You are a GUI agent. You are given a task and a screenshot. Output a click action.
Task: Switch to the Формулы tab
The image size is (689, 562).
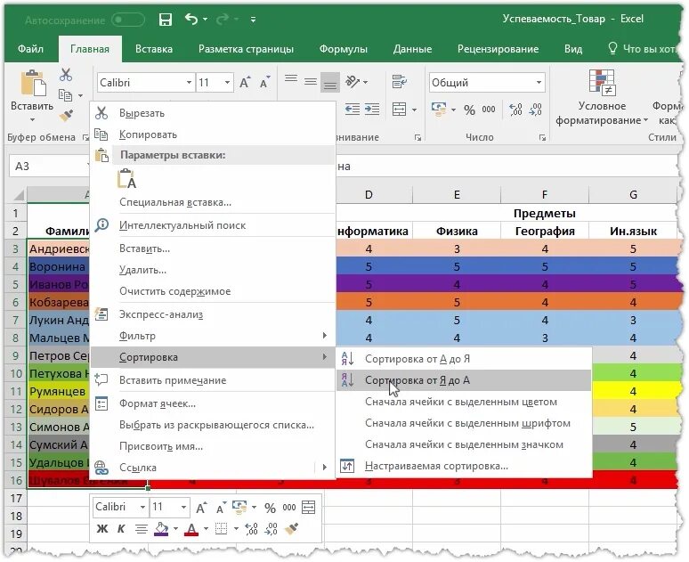(344, 49)
